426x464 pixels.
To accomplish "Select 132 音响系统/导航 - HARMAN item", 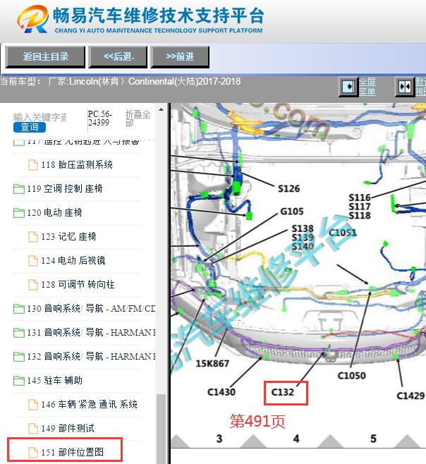I will [x=91, y=356].
